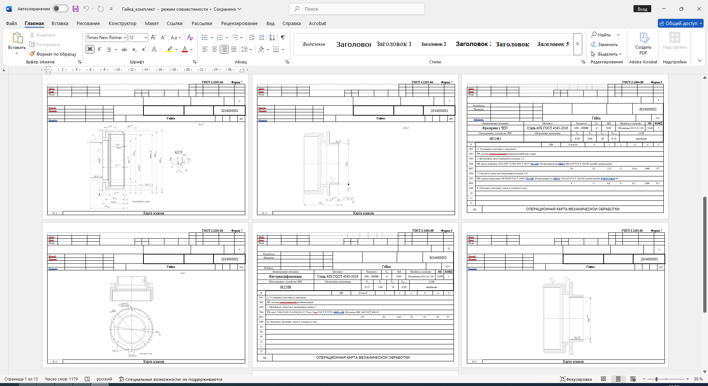Screen dimensions: 708x386
Task: Expand the styles gallery more arrow
Action: coord(578,44)
